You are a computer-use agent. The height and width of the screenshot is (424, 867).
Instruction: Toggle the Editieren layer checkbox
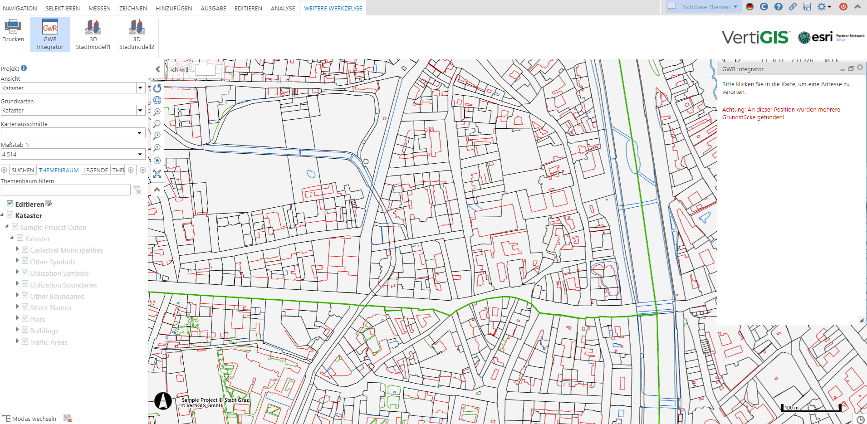tap(10, 204)
